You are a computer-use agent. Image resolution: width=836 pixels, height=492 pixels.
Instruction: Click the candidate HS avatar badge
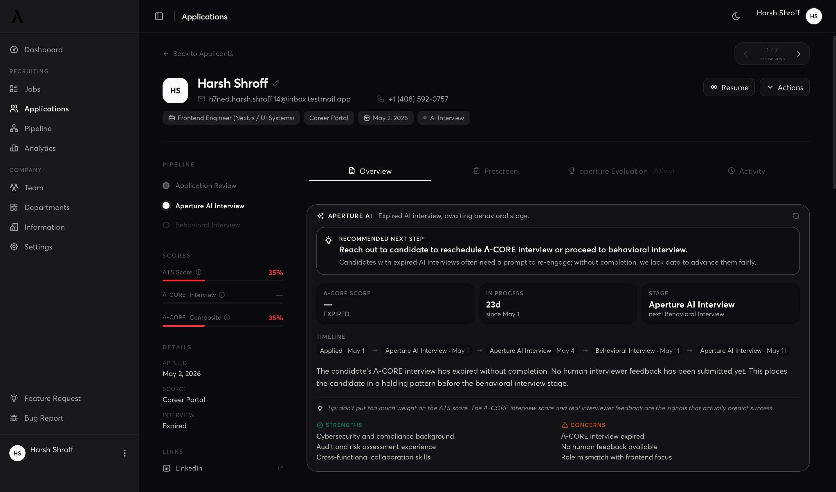pyautogui.click(x=175, y=91)
